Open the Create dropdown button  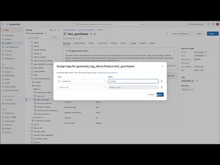[x=213, y=33]
